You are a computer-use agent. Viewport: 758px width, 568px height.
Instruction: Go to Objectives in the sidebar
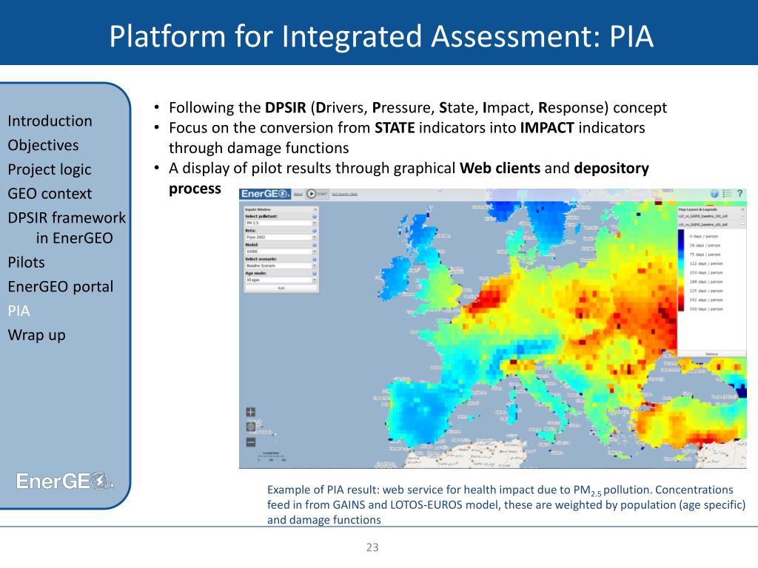click(x=43, y=145)
